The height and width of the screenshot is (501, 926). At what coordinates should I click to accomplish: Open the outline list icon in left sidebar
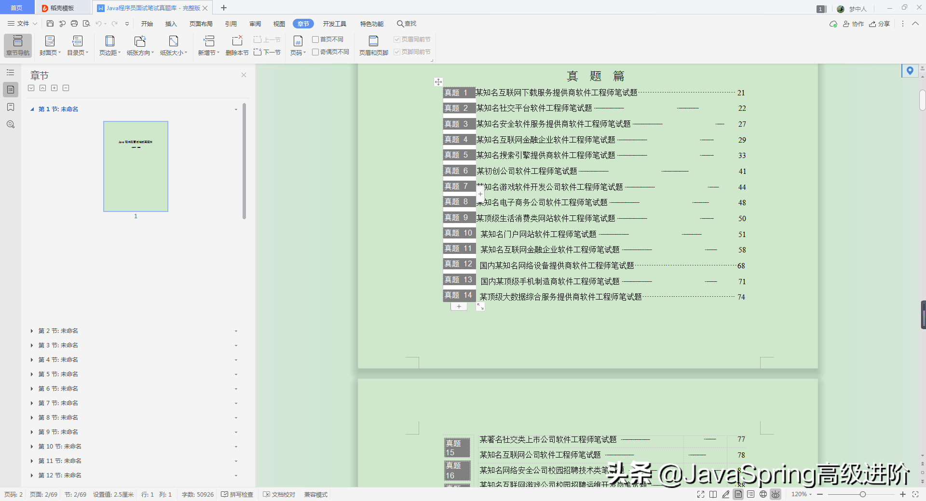tap(11, 72)
